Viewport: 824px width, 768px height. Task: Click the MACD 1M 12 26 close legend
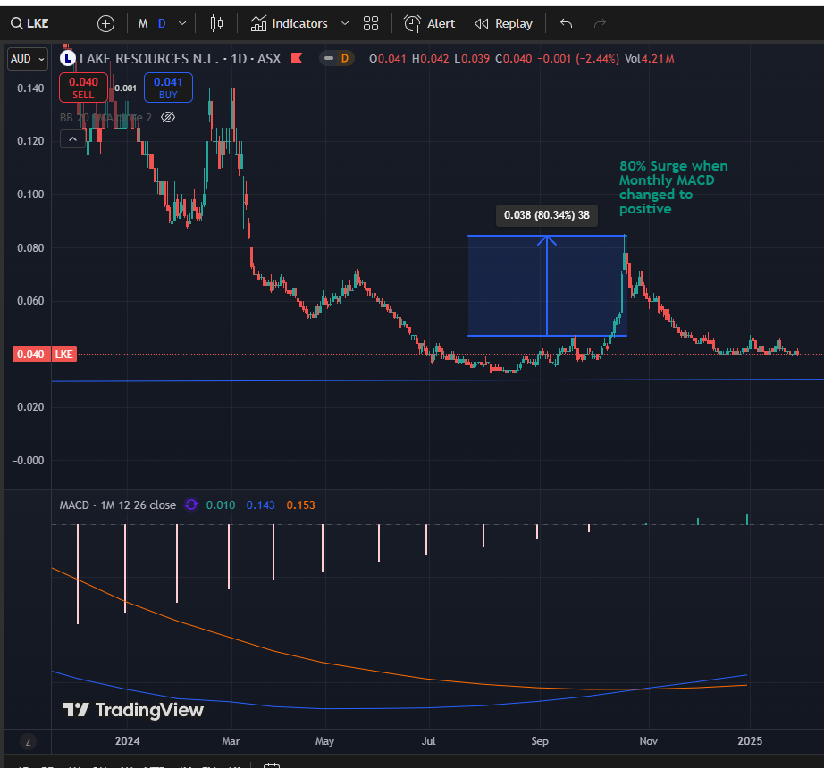click(x=118, y=505)
